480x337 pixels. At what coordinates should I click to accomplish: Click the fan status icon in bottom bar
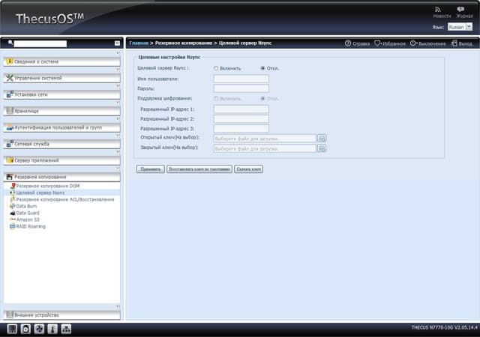click(39, 329)
